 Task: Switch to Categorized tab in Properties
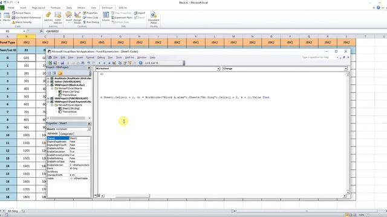67,134
